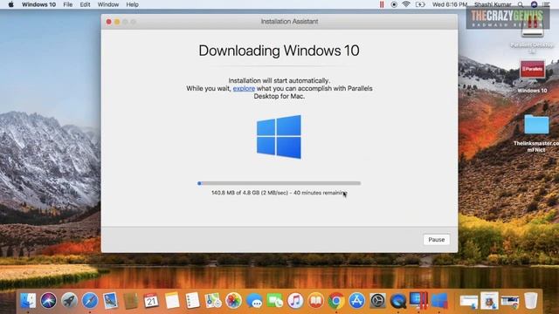Open Notes yellow pad icon in Dock
The height and width of the screenshot is (314, 559).
tap(172, 301)
